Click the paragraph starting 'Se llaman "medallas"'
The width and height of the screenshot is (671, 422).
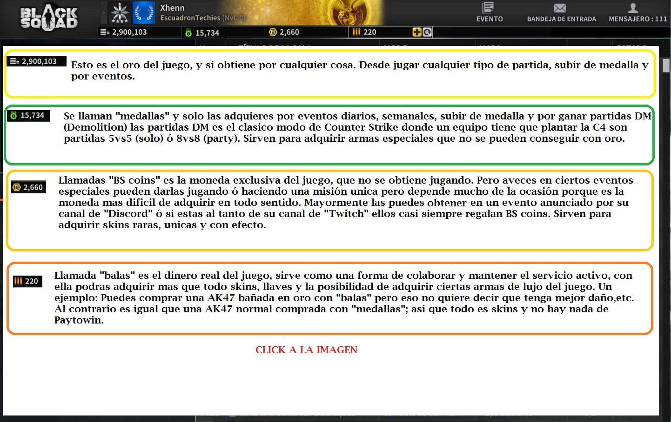click(x=357, y=127)
